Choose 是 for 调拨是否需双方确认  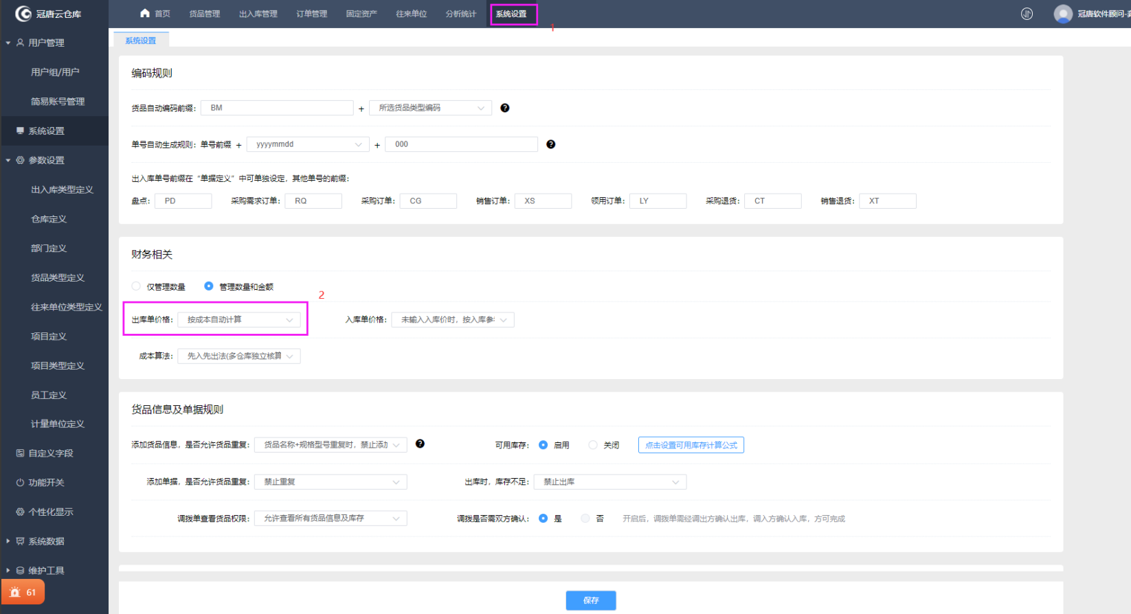[543, 519]
